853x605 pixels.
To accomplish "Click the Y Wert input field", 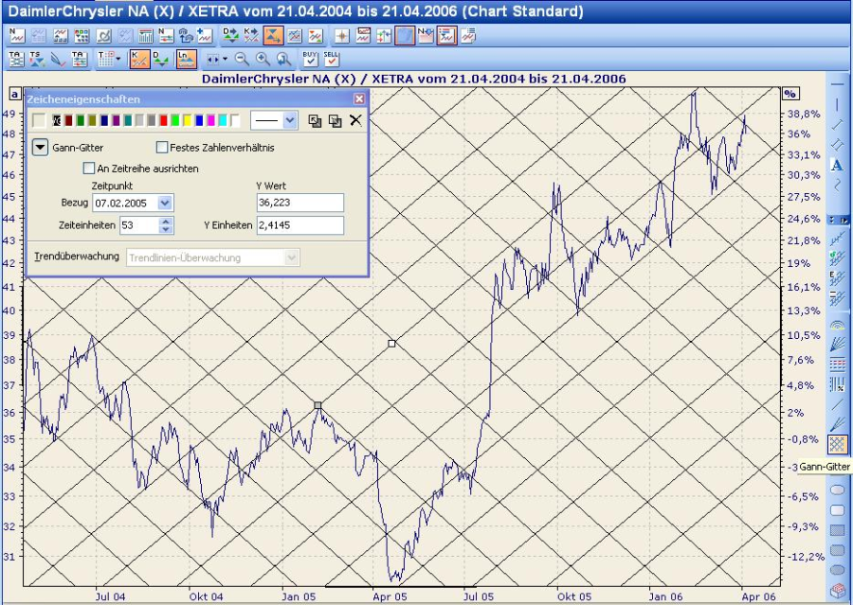I will pyautogui.click(x=299, y=204).
